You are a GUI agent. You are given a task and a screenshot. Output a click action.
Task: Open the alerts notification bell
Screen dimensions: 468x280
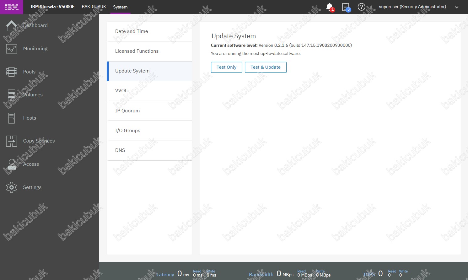pyautogui.click(x=330, y=7)
